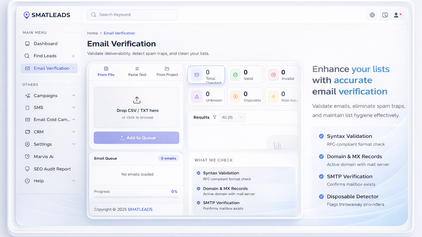Click the Unknown warning triangle icon
The width and height of the screenshot is (422, 237).
(x=197, y=96)
